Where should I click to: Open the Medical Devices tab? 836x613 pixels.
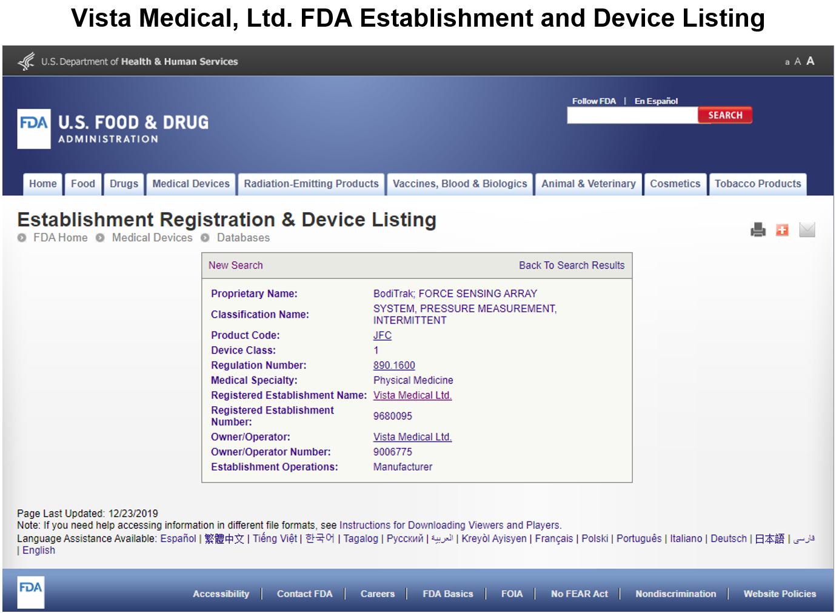coord(191,184)
